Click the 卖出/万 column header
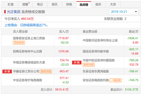This screenshot has width=142, height=94. click(133, 32)
